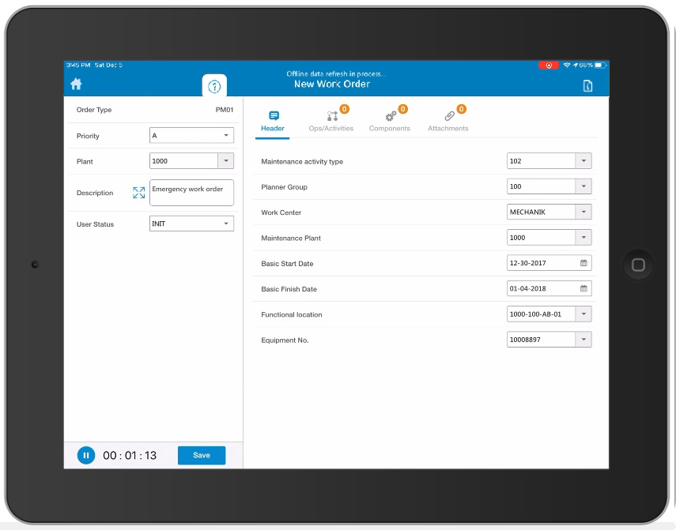This screenshot has width=676, height=530.
Task: Go to the Home screen icon
Action: click(x=77, y=84)
